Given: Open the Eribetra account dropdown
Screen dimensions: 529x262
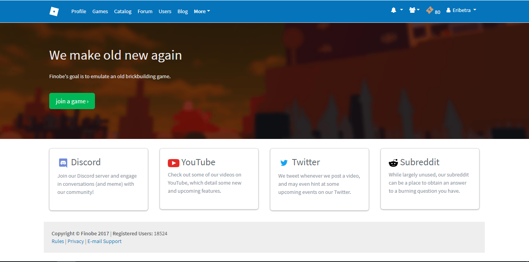Looking at the screenshot, I should [461, 10].
